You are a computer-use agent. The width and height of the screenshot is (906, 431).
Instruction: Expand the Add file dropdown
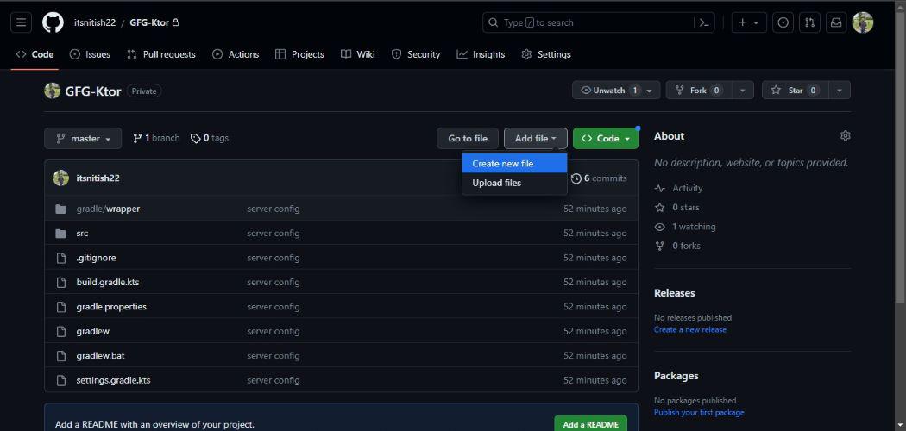(536, 139)
